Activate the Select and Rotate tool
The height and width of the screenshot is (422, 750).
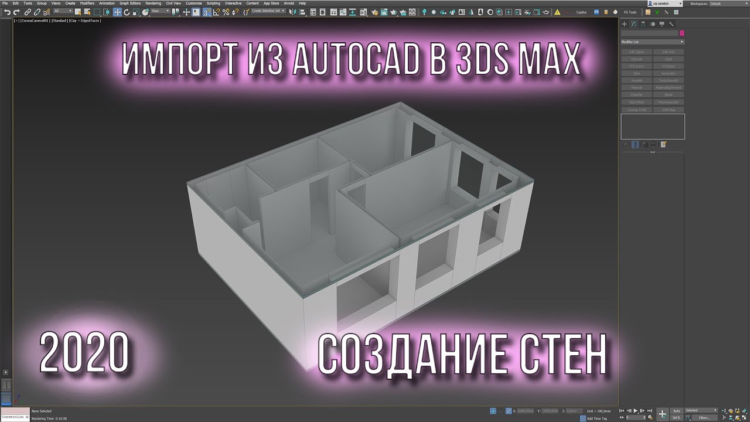pos(127,12)
